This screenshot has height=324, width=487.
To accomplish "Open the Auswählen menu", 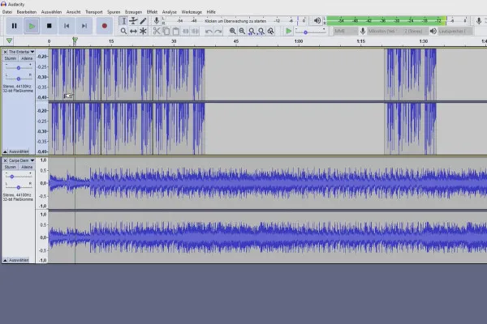I will [51, 12].
